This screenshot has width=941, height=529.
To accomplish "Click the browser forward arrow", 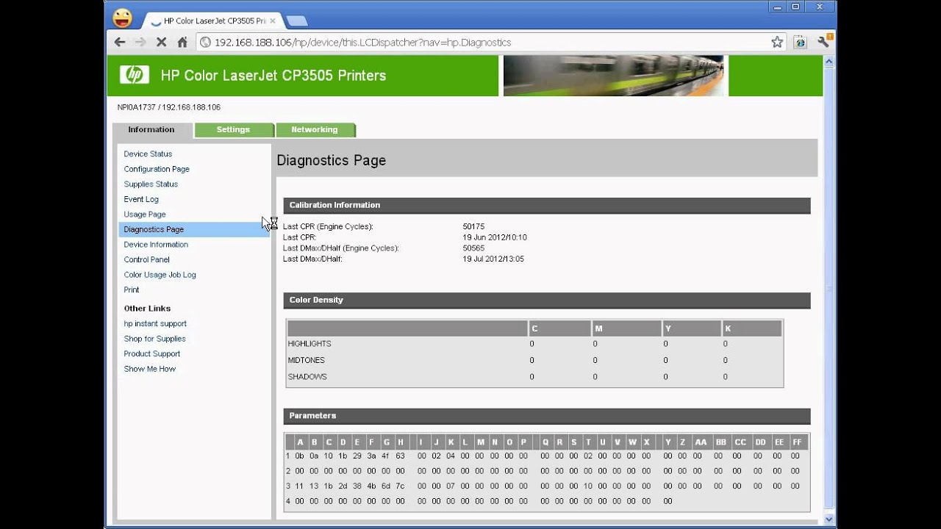I will coord(140,43).
